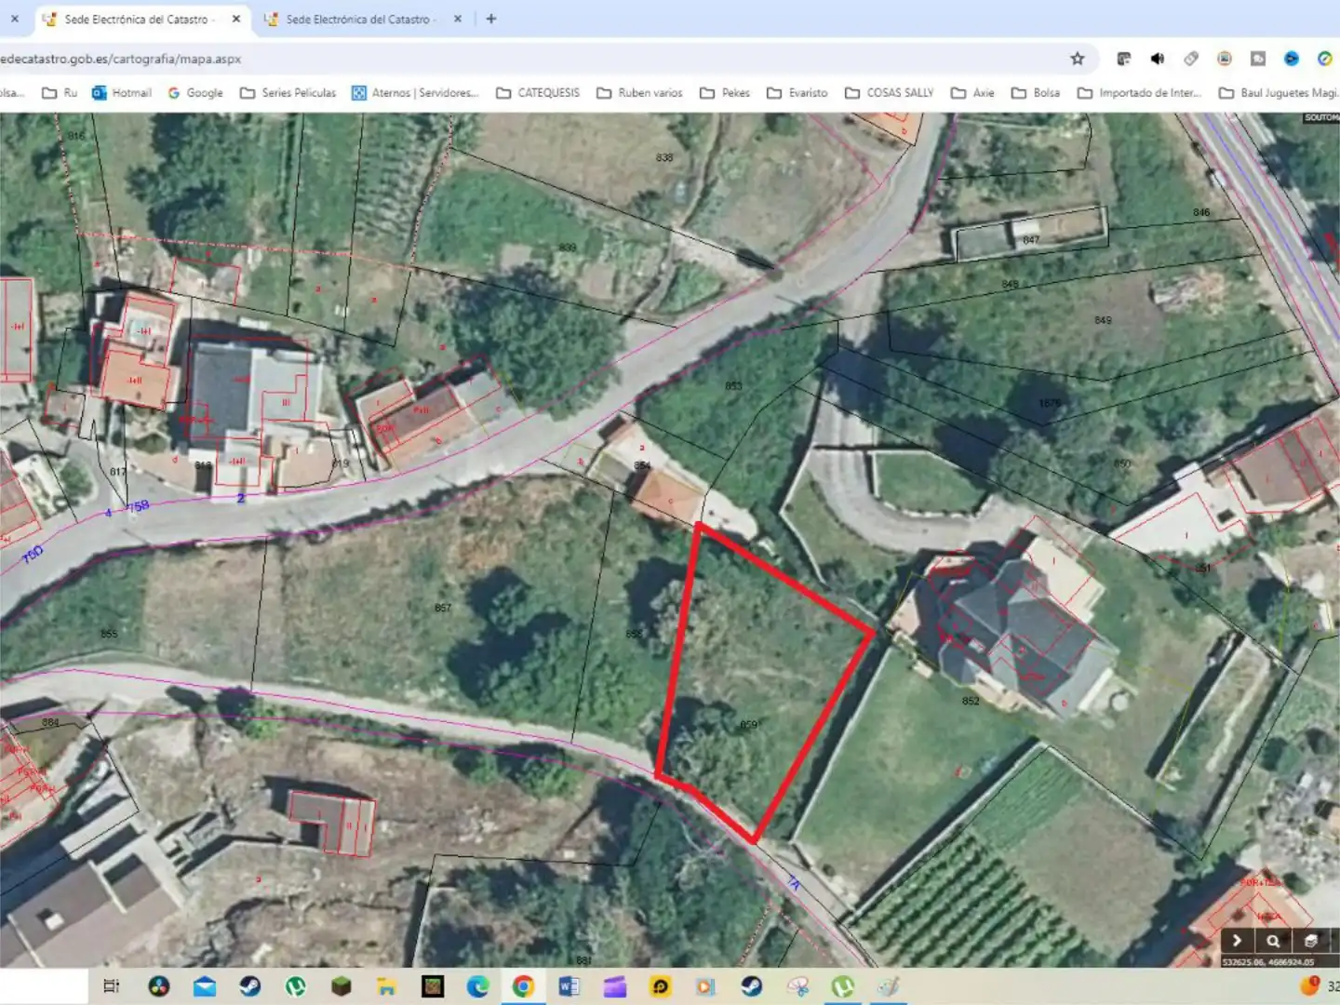Click the colorful compass extension icon
Screen dimensions: 1340x1005
(1325, 59)
